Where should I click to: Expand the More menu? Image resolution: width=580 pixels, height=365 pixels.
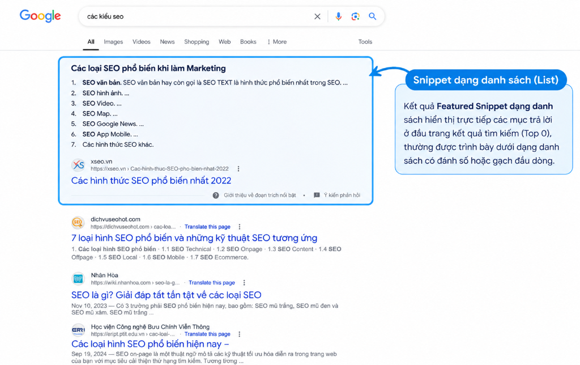click(277, 42)
